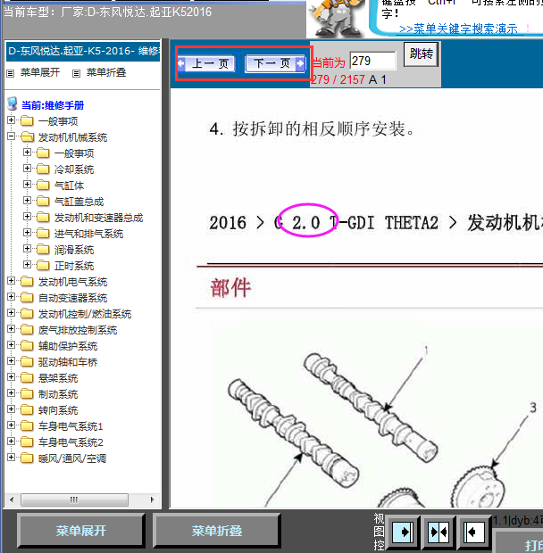Click the sidebar horizontal scrollbar thumb
The width and height of the screenshot is (543, 553).
(74, 499)
